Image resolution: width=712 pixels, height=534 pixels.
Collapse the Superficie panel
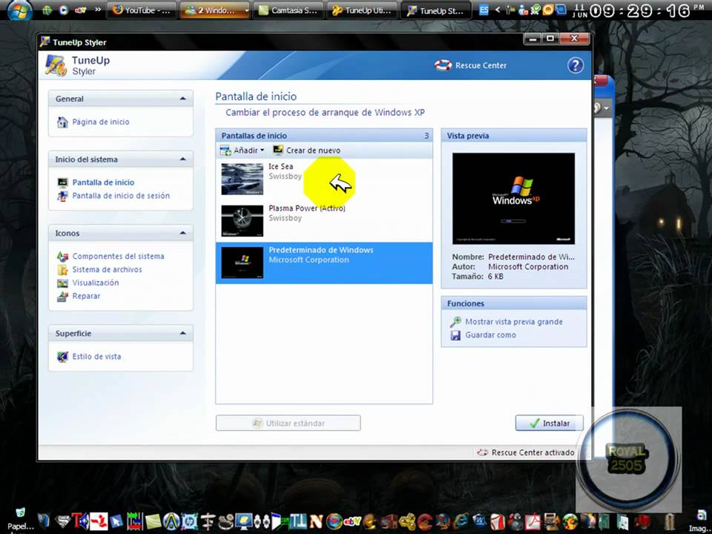point(182,333)
